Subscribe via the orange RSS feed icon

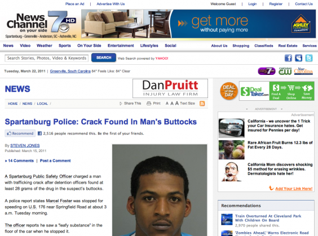pos(202,104)
